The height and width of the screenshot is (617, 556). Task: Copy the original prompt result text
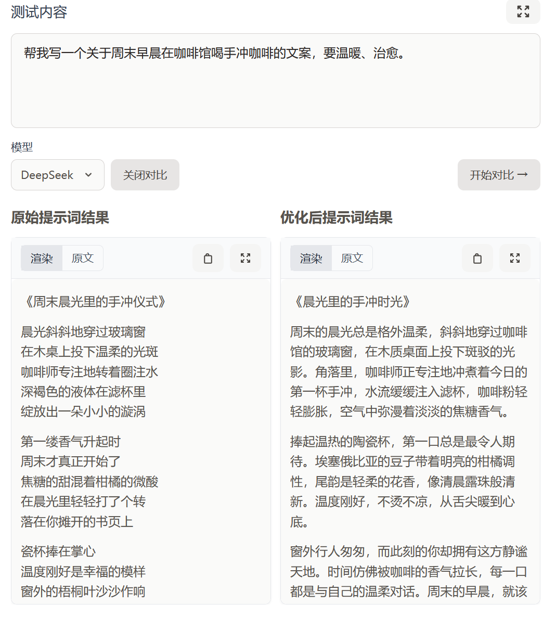pyautogui.click(x=208, y=258)
